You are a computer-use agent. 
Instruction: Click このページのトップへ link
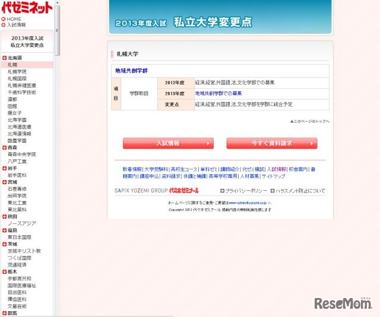pos(310,121)
